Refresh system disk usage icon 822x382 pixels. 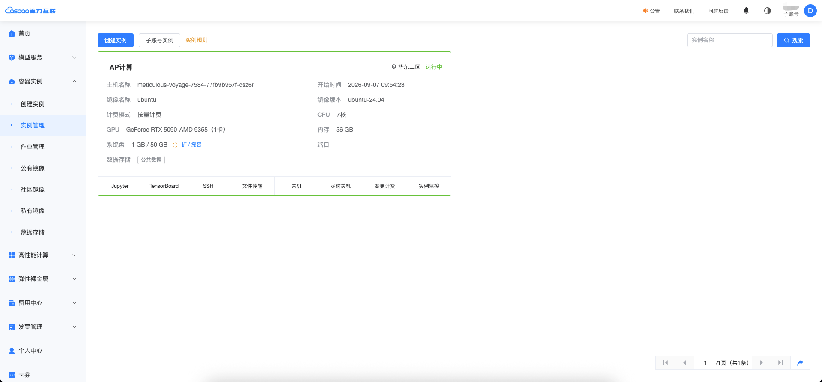click(x=175, y=145)
